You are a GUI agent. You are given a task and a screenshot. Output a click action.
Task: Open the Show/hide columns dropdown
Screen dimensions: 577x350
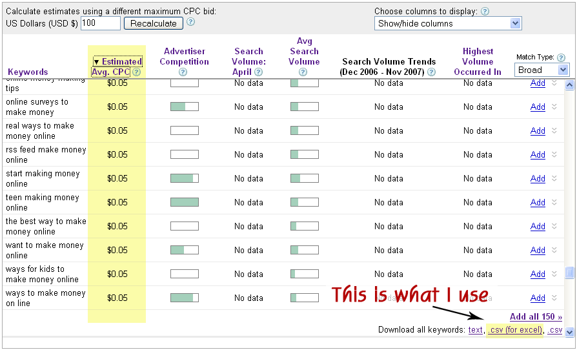point(448,23)
